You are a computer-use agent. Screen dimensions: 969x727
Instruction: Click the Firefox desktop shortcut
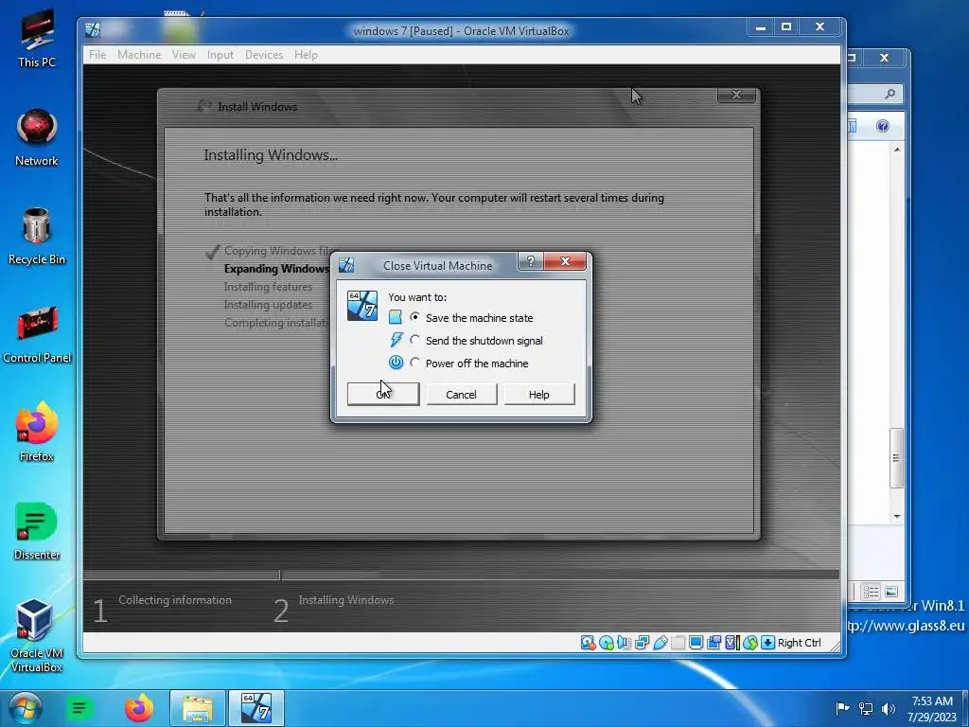pos(37,432)
